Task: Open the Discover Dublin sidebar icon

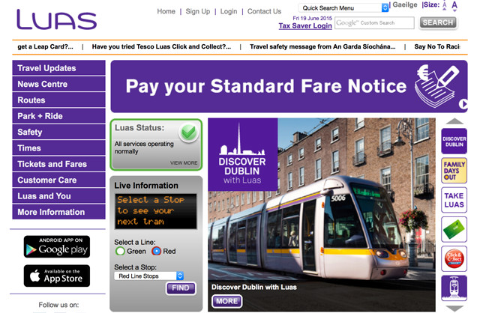Action: click(x=454, y=141)
